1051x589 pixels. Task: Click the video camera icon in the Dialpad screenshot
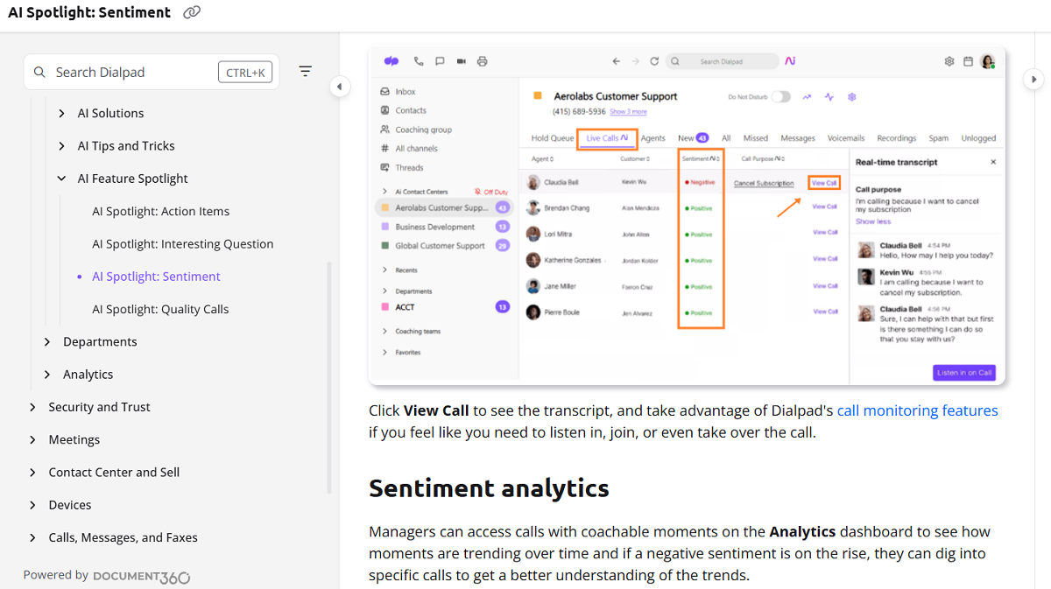pos(461,61)
